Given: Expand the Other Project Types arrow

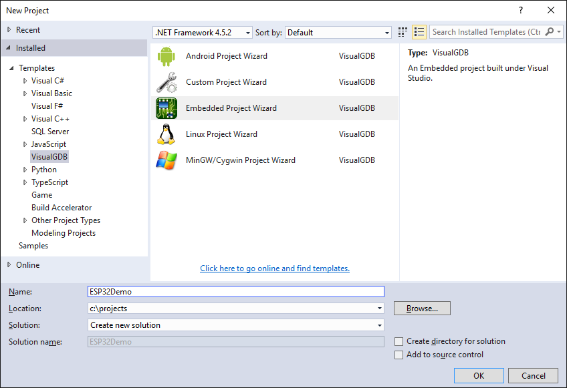Looking at the screenshot, I should pos(25,220).
